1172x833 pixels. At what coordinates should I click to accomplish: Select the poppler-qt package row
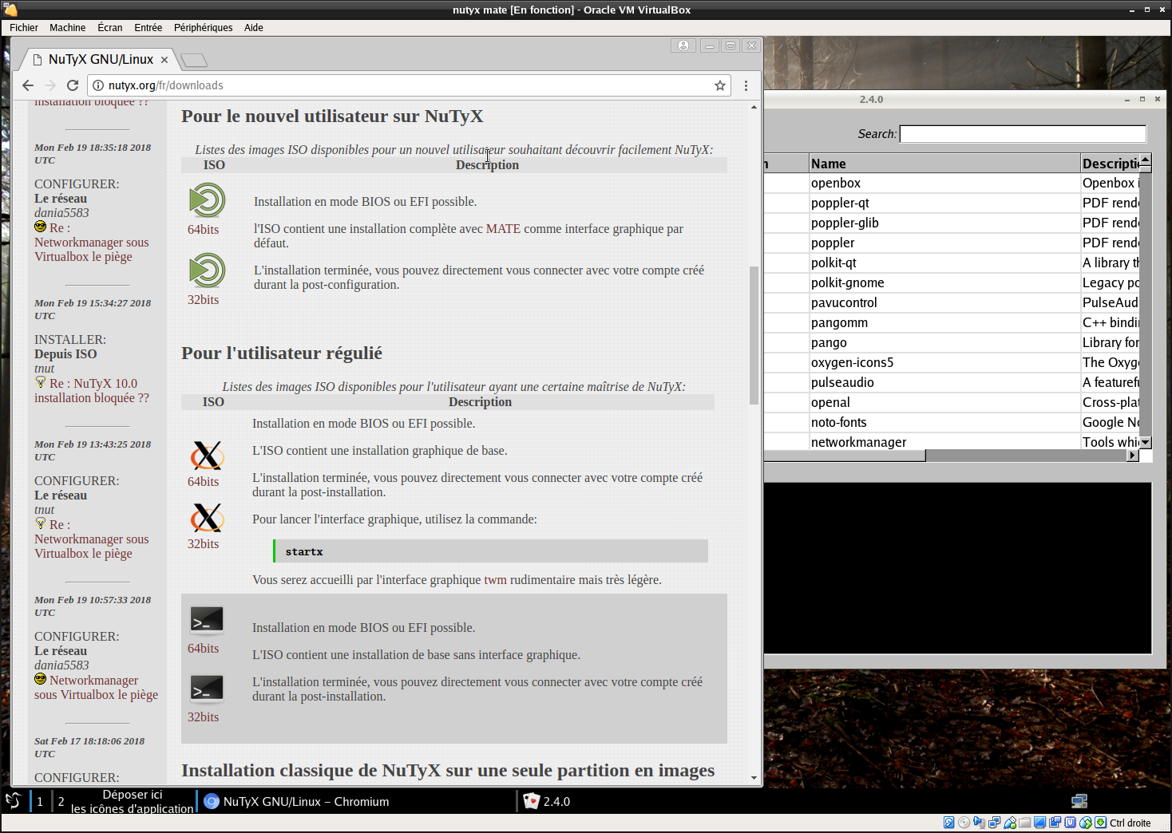pos(952,203)
